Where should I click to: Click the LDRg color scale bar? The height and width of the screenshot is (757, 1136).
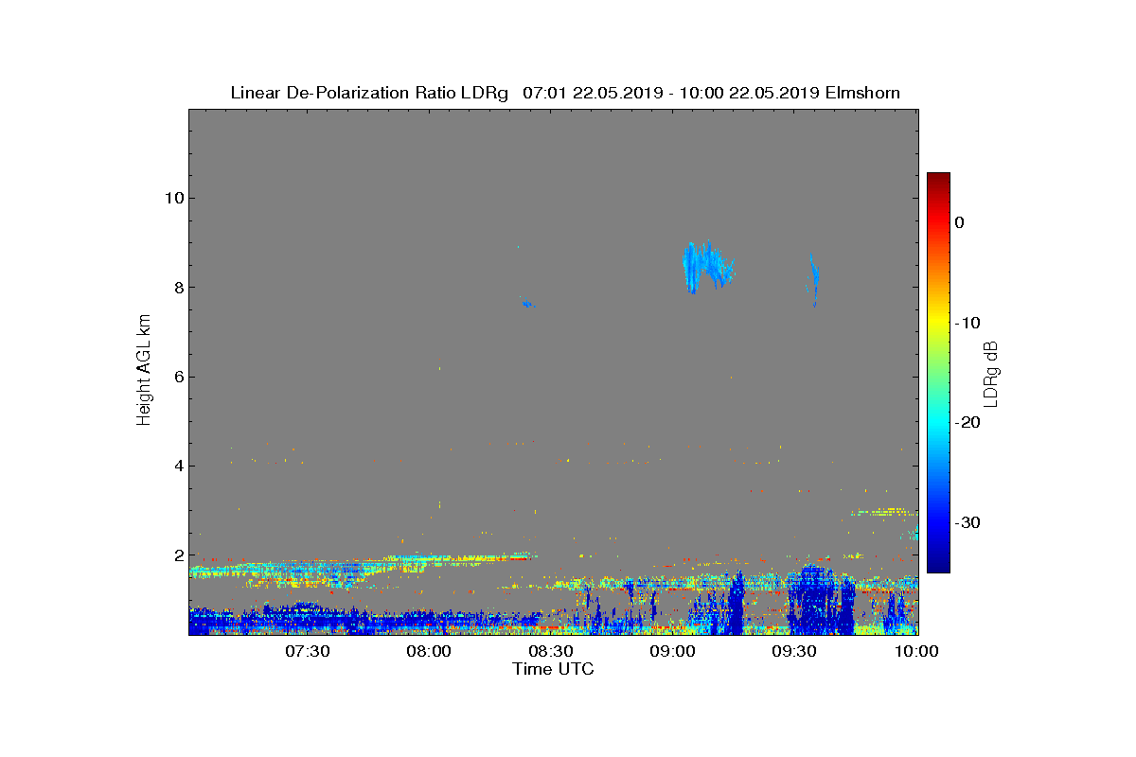938,373
